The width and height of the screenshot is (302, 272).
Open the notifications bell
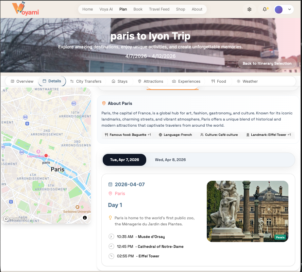(265, 9)
